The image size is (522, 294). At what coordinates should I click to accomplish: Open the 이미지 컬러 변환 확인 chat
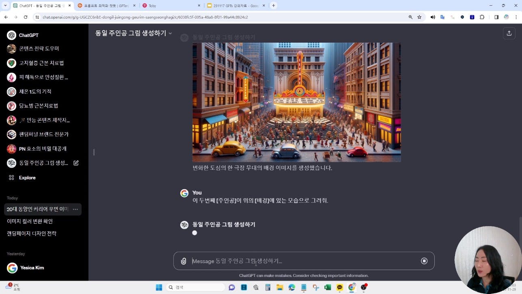pos(30,221)
